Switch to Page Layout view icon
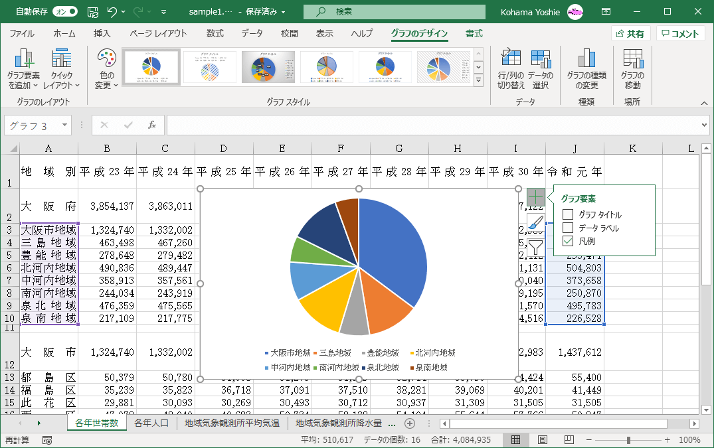This screenshot has height=448, width=714. pos(543,440)
